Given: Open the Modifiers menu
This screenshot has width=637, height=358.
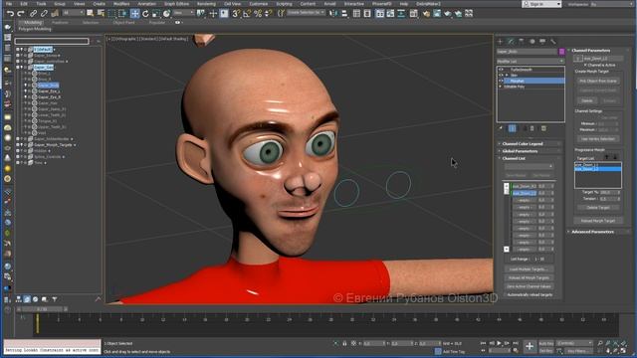Looking at the screenshot, I should point(121,4).
